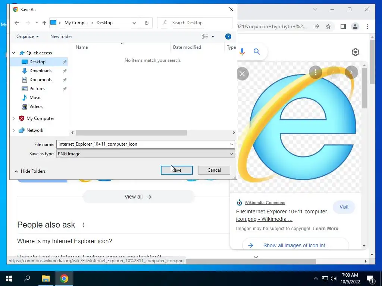Viewport: 382px width, 286px height.
Task: Open Wikimedia Commons source link
Action: [264, 203]
